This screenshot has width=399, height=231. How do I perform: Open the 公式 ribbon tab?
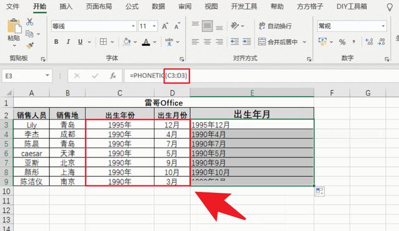132,6
